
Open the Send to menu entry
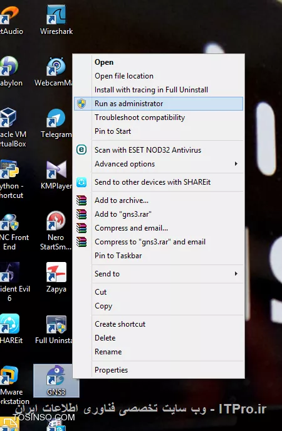[x=159, y=274]
